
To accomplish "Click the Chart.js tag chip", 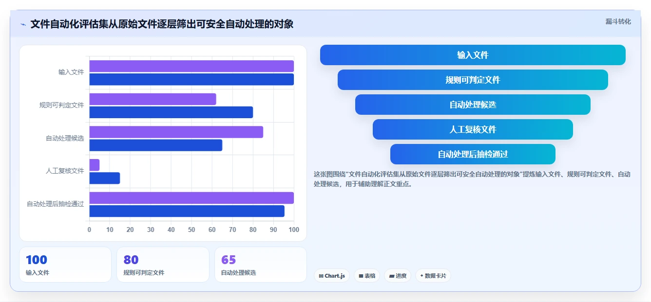I will click(332, 276).
